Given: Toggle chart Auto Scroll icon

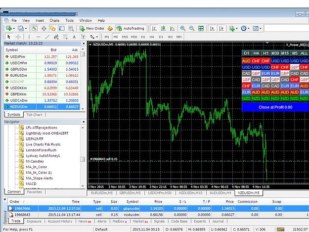Looking at the screenshot, I should [x=212, y=28].
